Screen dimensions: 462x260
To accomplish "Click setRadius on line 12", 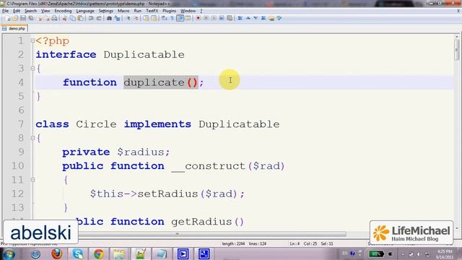I will pos(167,194).
